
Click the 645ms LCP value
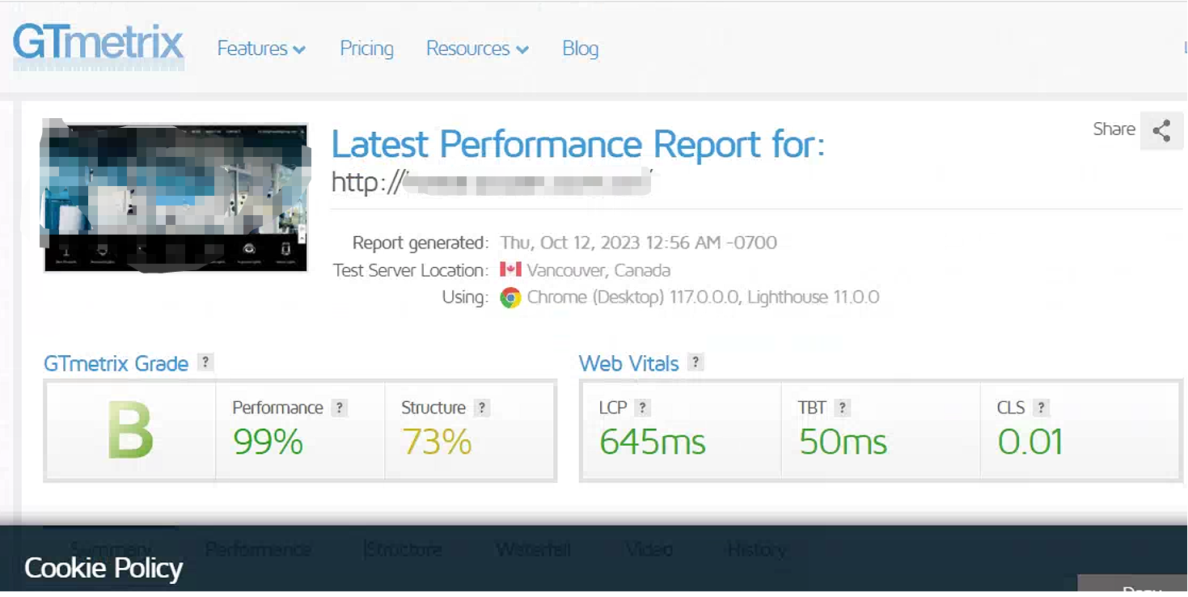click(x=653, y=442)
